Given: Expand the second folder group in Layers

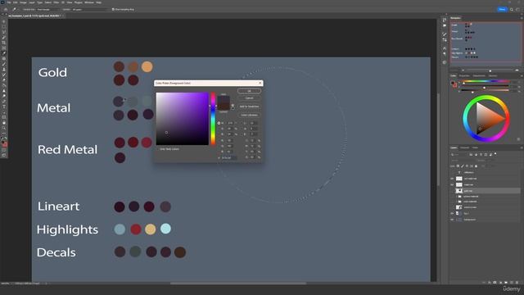Looking at the screenshot, I should click(457, 202).
